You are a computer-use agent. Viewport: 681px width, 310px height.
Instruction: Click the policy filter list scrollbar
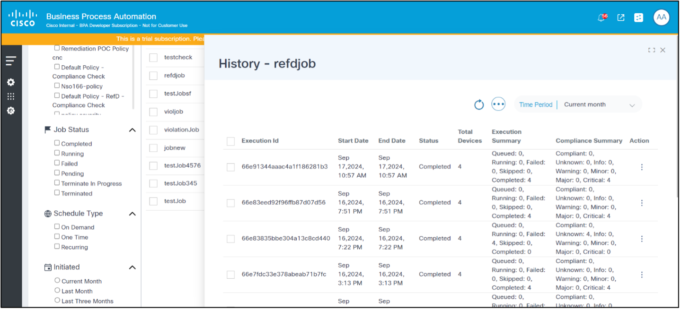(x=133, y=78)
